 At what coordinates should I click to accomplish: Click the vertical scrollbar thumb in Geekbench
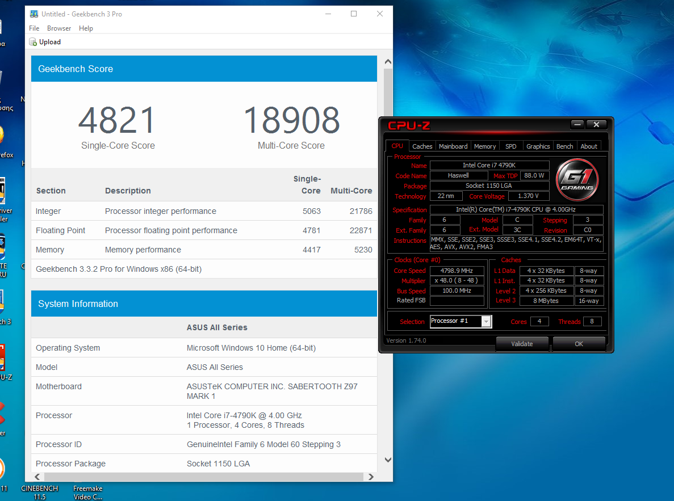(388, 92)
